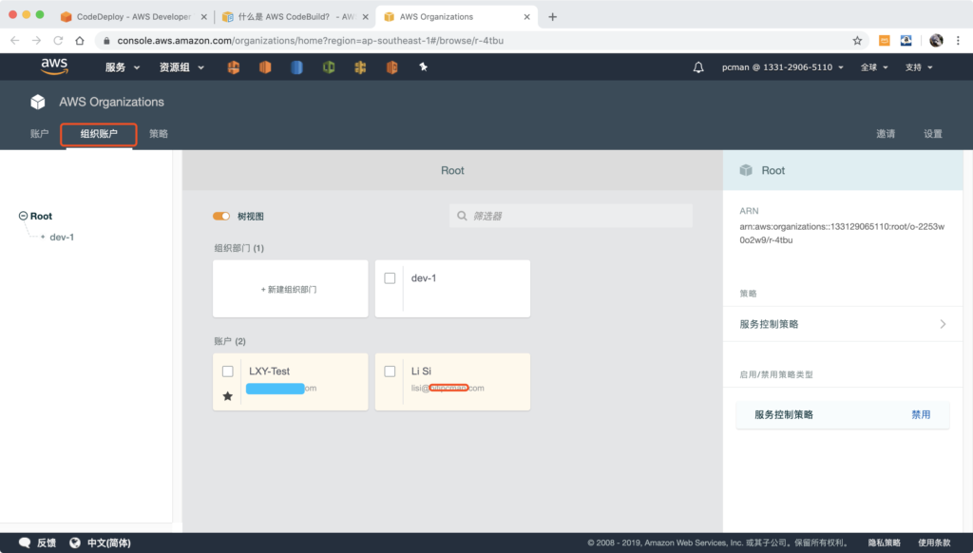Open the blue service shortcut icon
Viewport: 973px width, 553px height.
click(x=296, y=67)
